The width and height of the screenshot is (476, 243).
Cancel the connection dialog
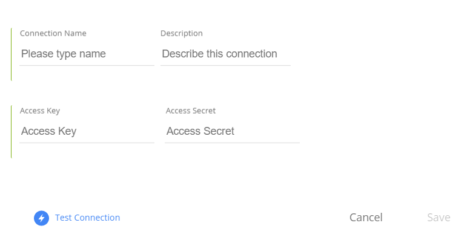(366, 218)
